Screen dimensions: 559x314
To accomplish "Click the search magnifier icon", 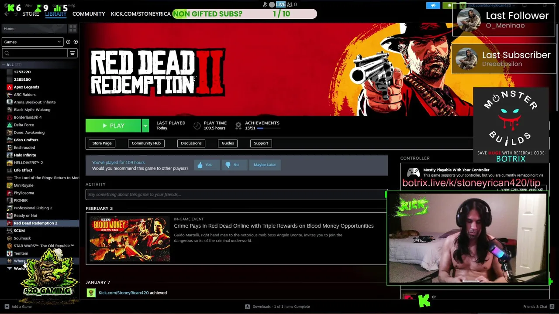I will [7, 53].
